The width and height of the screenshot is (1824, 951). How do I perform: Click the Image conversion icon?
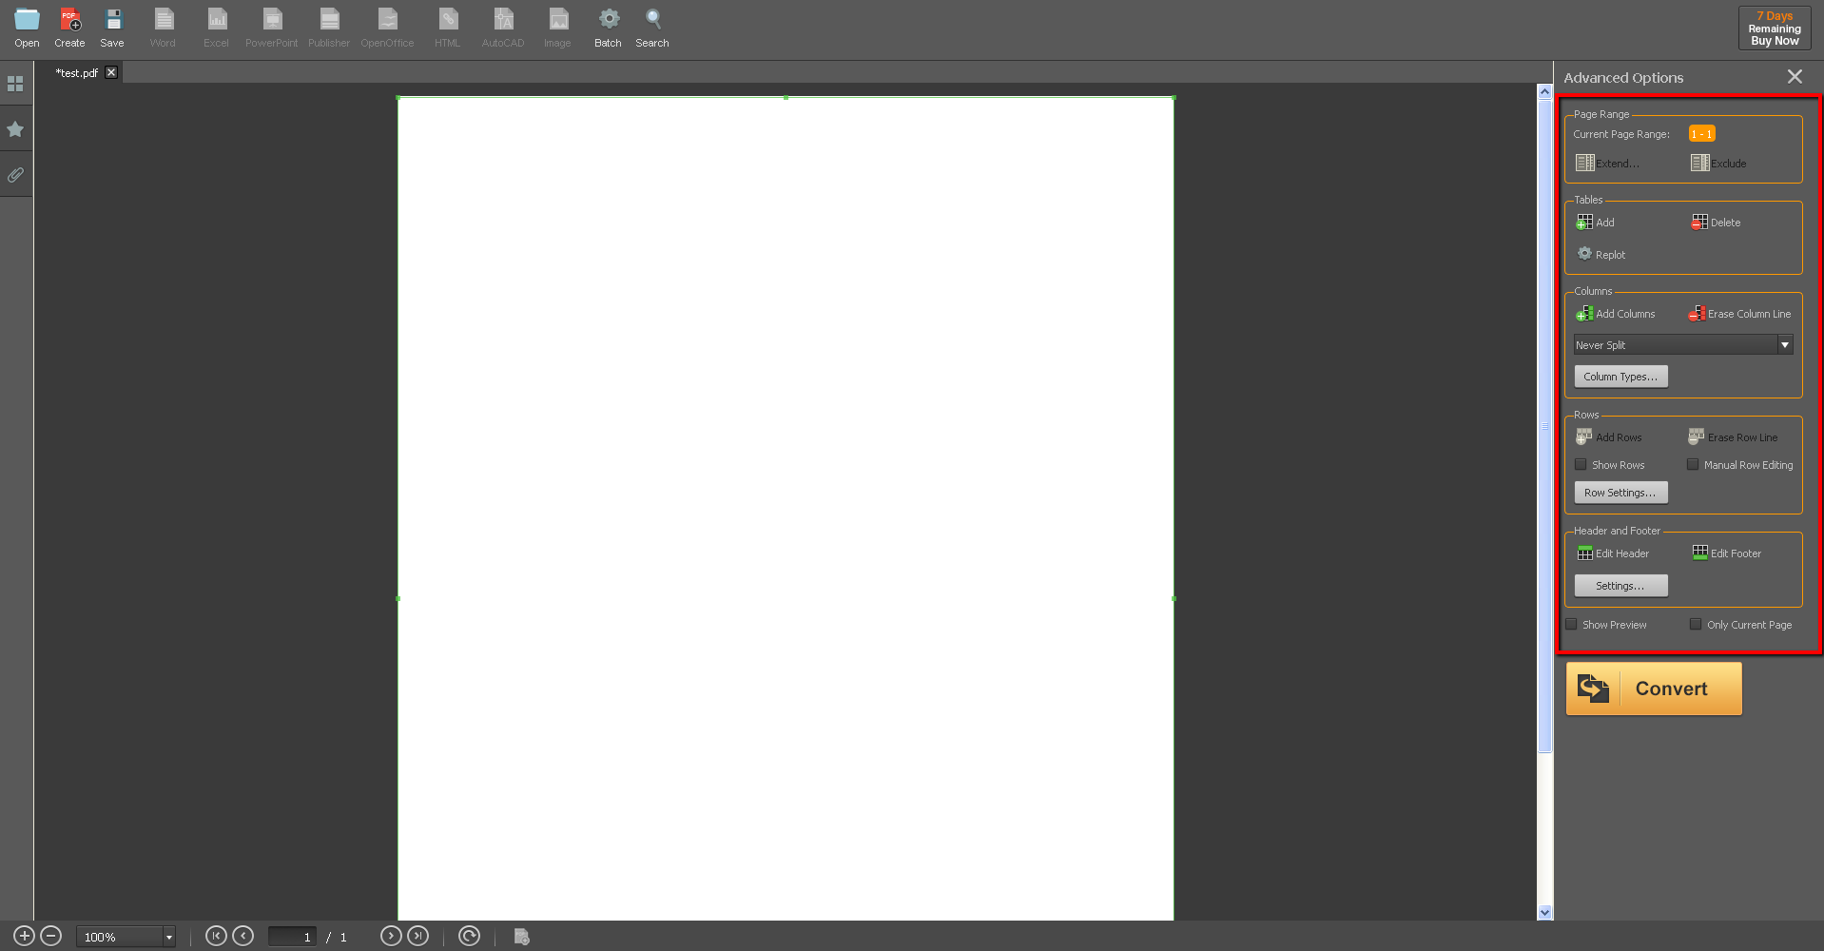click(557, 27)
